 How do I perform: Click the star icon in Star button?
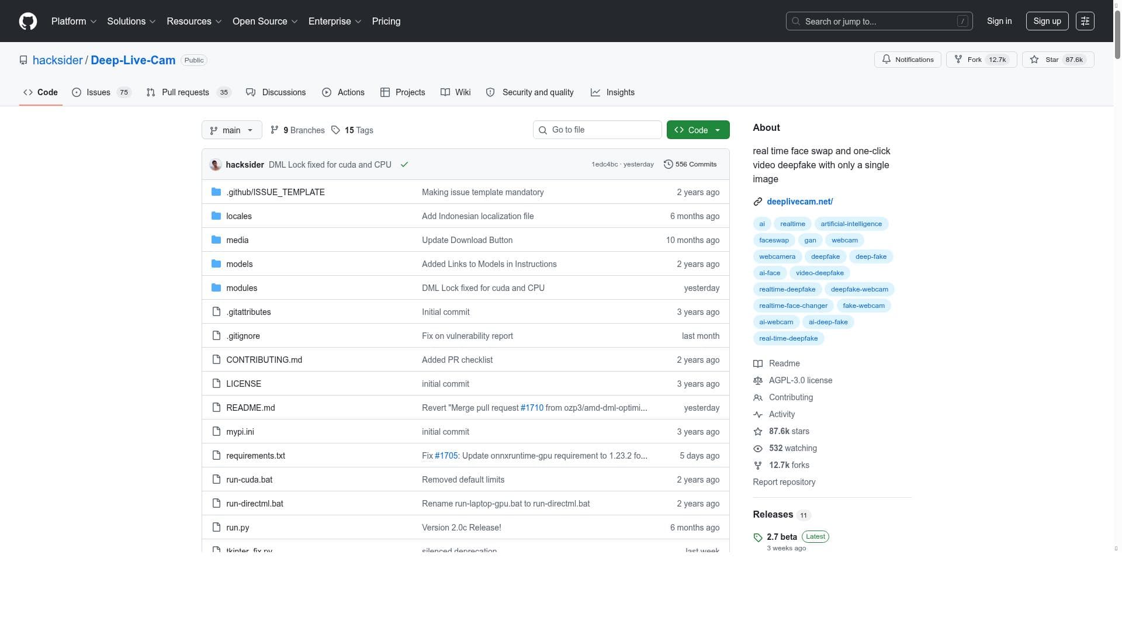1034,60
